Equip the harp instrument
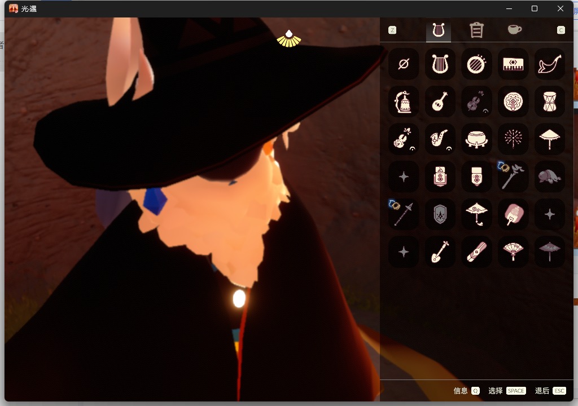 coord(440,64)
